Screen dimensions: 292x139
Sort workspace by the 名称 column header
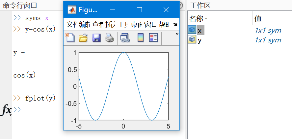[220, 18]
